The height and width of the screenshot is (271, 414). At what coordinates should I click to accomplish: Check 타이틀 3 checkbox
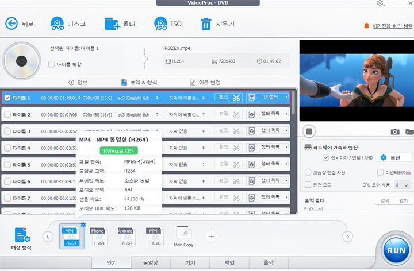coord(7,131)
